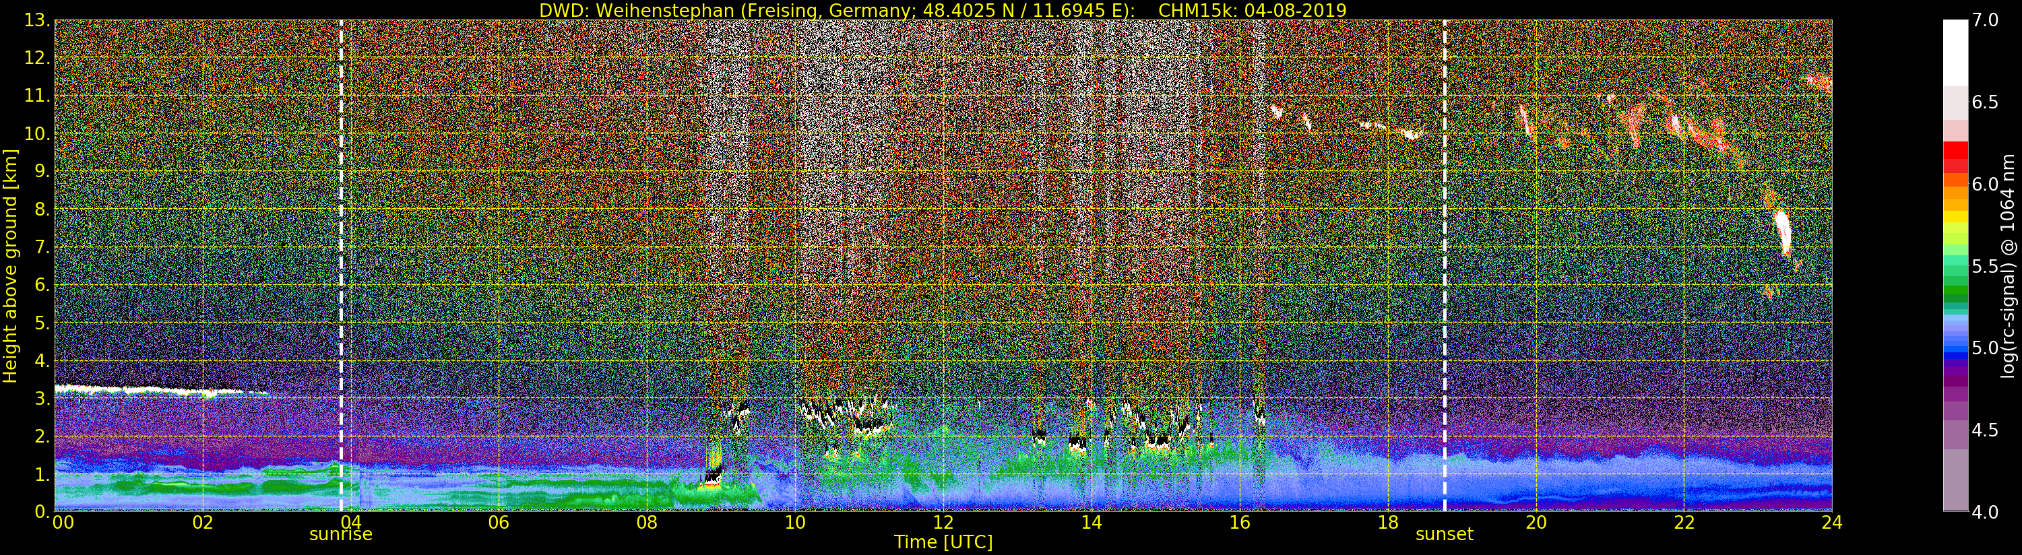
Task: Click the "10." tick on the height axis
Action: [36, 134]
